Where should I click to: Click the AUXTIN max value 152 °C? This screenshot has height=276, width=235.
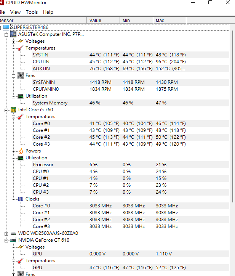point(170,69)
